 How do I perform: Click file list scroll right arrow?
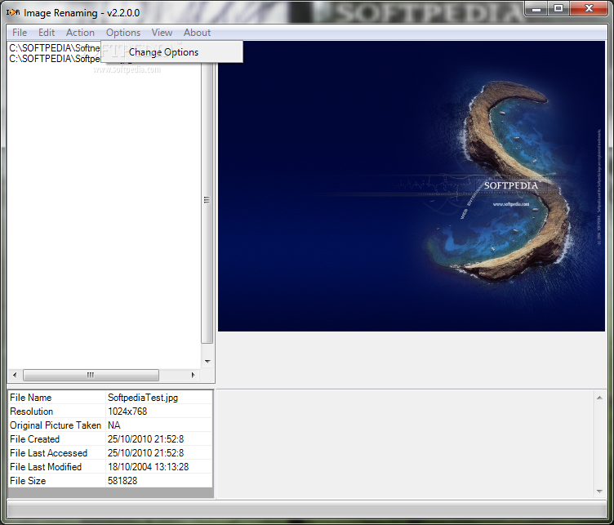pos(193,375)
